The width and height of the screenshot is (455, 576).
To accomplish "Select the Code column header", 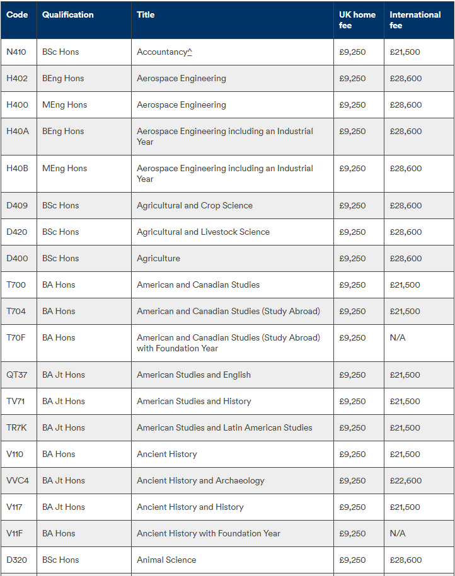I will tap(17, 14).
